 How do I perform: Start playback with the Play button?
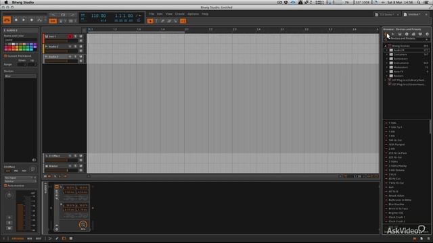click(x=24, y=20)
